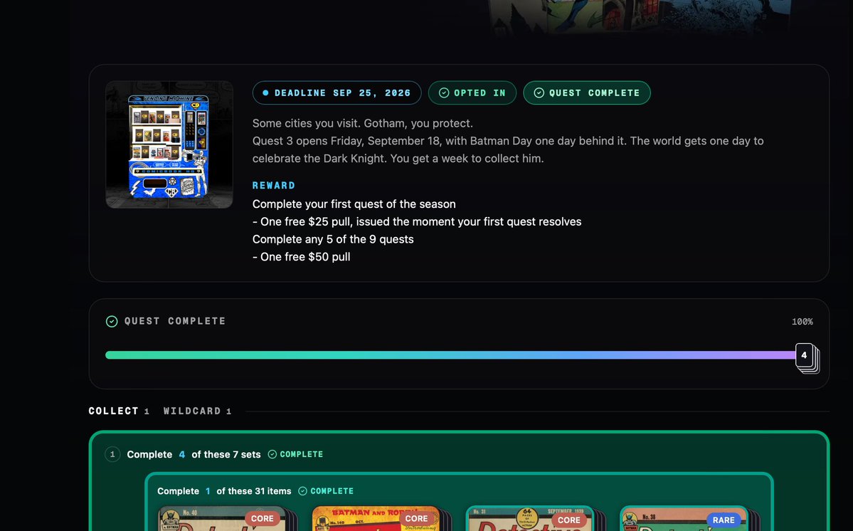Click the 'One free $25 pull' line
This screenshot has width=853, height=531.
[x=417, y=222]
